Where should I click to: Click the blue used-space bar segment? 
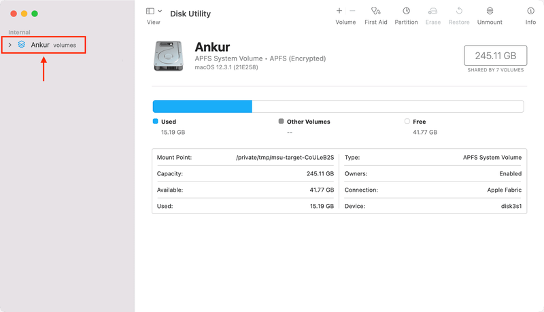[x=202, y=107]
